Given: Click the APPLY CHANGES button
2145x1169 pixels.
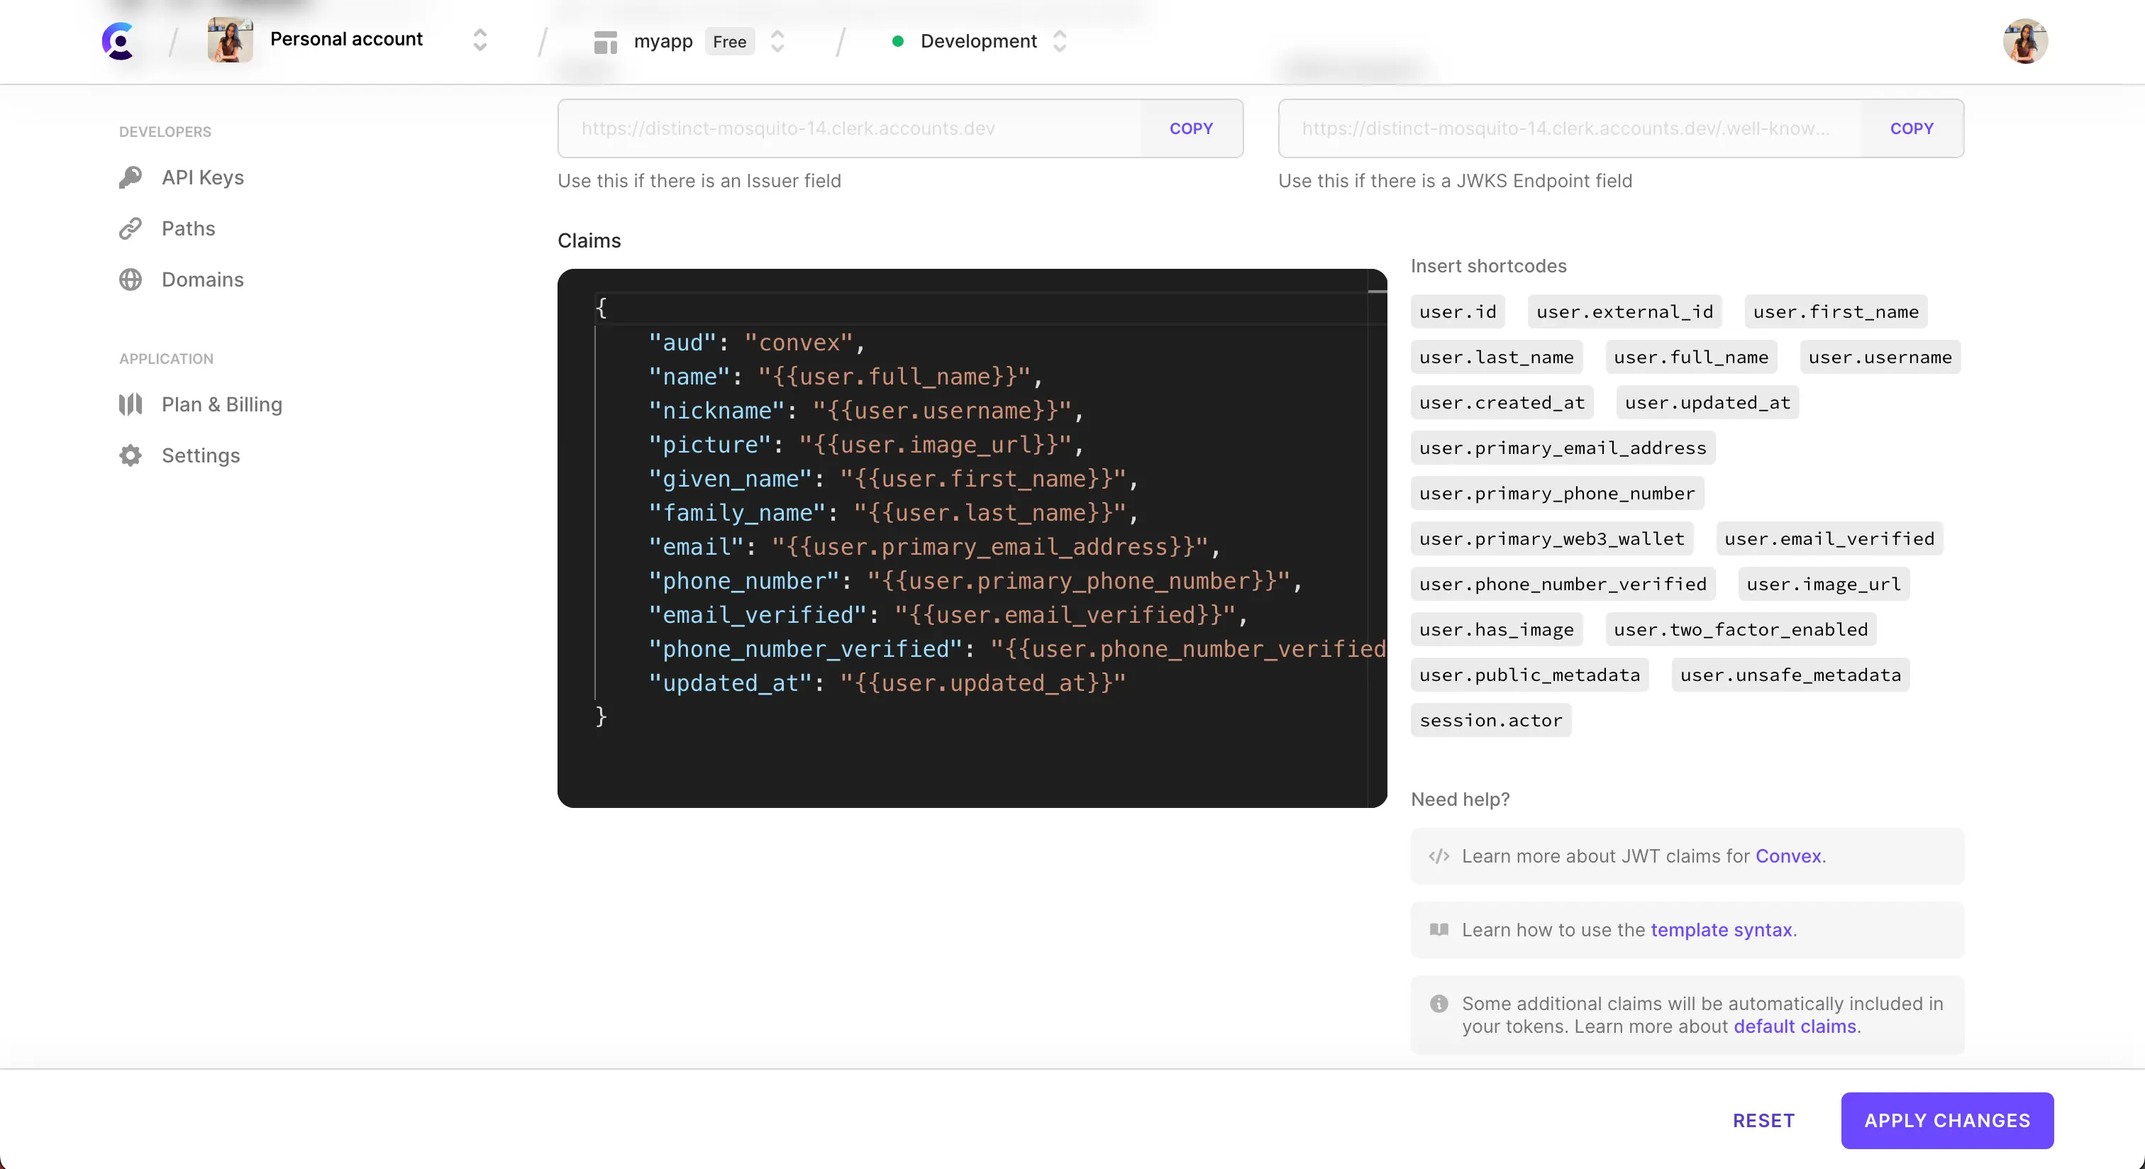Looking at the screenshot, I should (1948, 1120).
